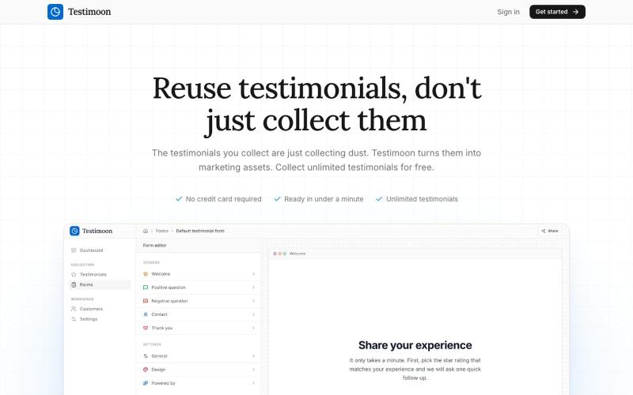Click the Form editor heading
Screen dimensions: 633x395
pos(154,246)
